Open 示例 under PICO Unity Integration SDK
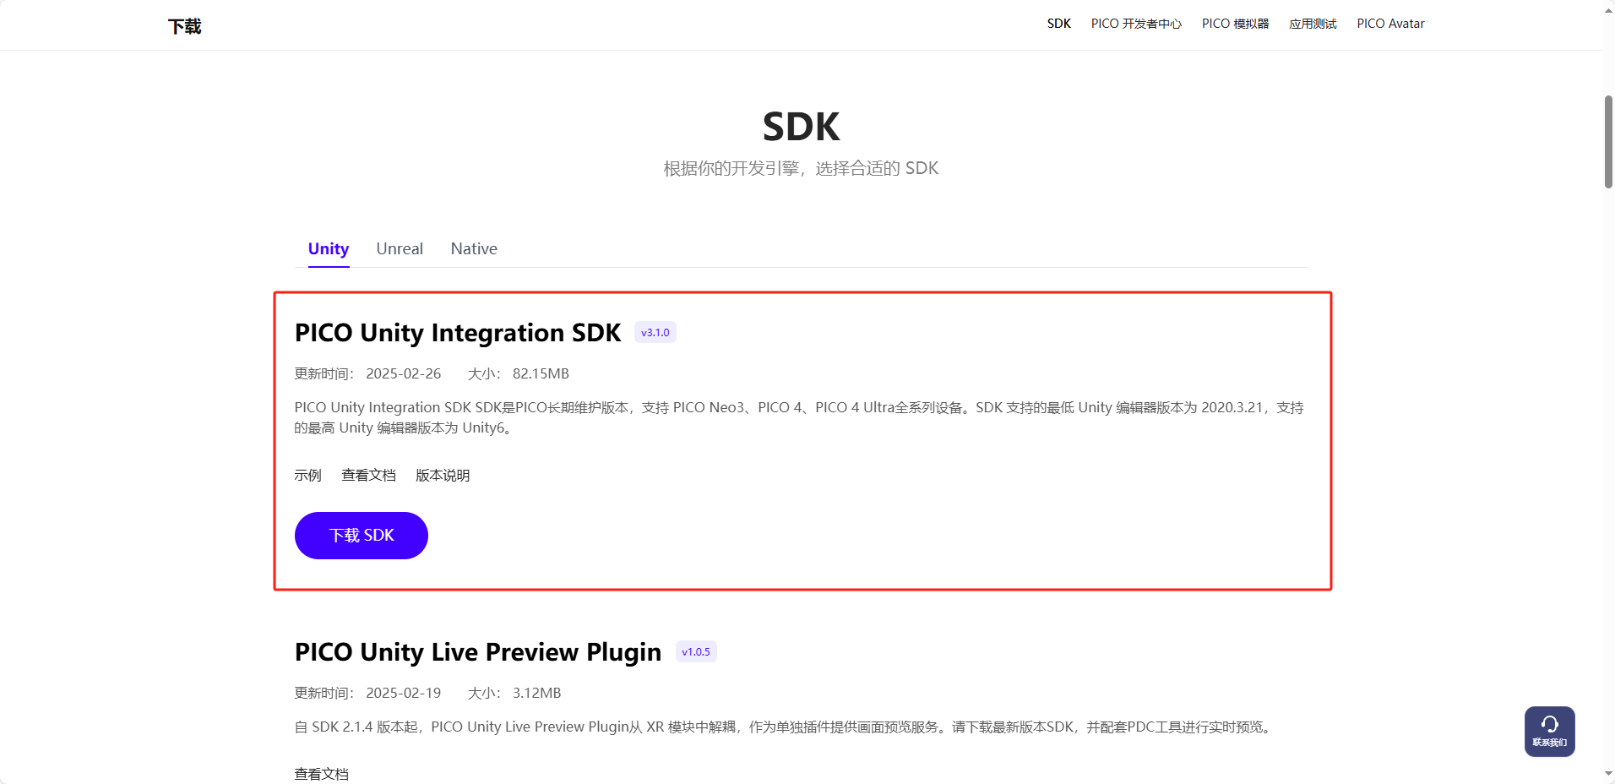This screenshot has width=1615, height=784. [x=307, y=475]
